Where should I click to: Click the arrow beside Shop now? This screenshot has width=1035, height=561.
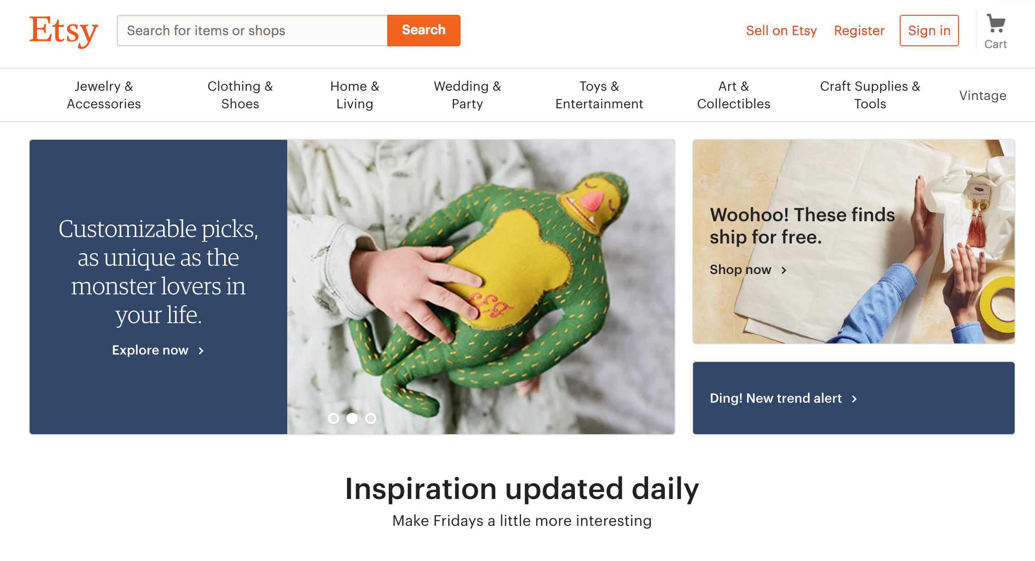(x=784, y=270)
